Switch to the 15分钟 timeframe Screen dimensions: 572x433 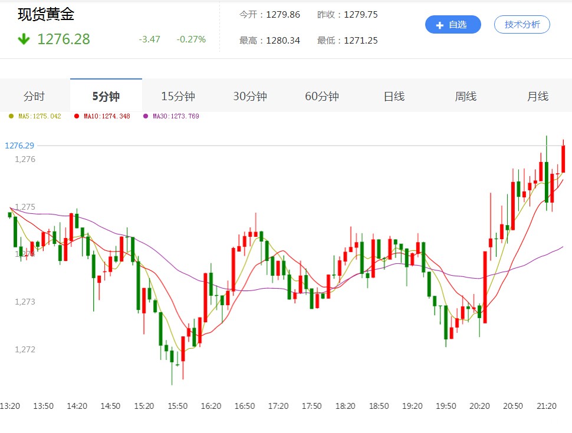177,96
